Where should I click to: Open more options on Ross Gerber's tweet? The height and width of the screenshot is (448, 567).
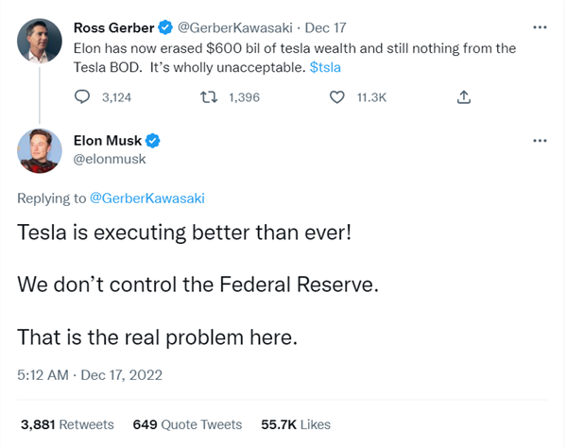540,26
